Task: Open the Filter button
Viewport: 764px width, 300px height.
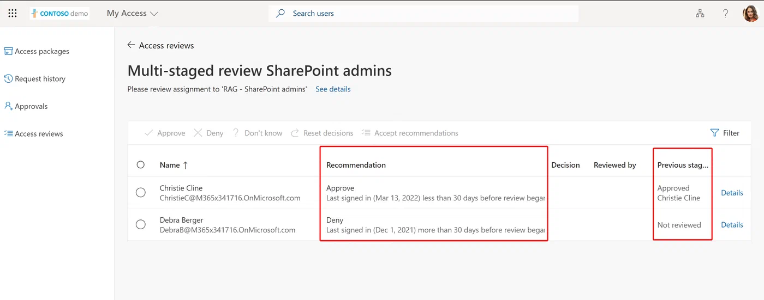Action: point(725,133)
